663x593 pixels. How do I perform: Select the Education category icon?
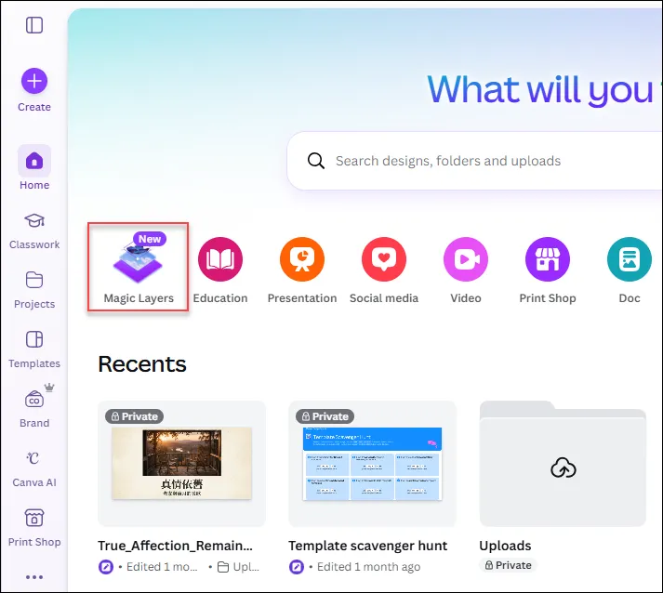click(220, 259)
